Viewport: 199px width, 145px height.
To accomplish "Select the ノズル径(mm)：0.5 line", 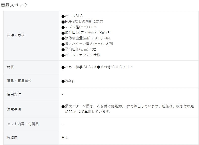I will coord(79,27).
